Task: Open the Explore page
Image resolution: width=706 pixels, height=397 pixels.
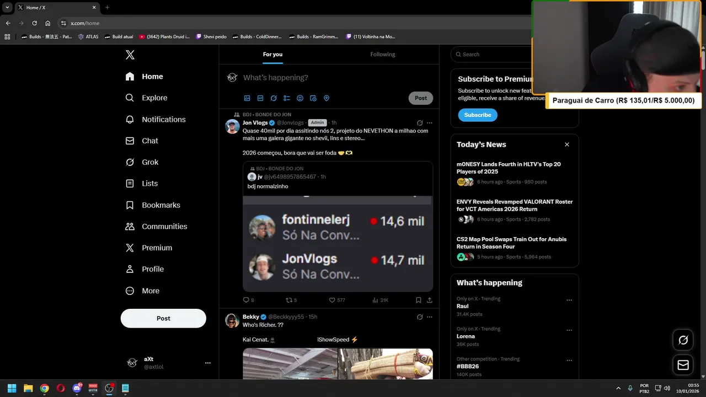Action: [x=146, y=98]
